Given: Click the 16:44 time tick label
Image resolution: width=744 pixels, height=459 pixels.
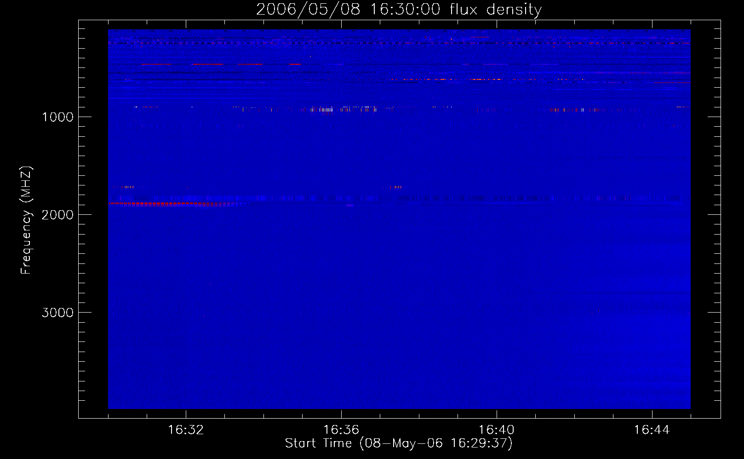Looking at the screenshot, I should coord(652,430).
